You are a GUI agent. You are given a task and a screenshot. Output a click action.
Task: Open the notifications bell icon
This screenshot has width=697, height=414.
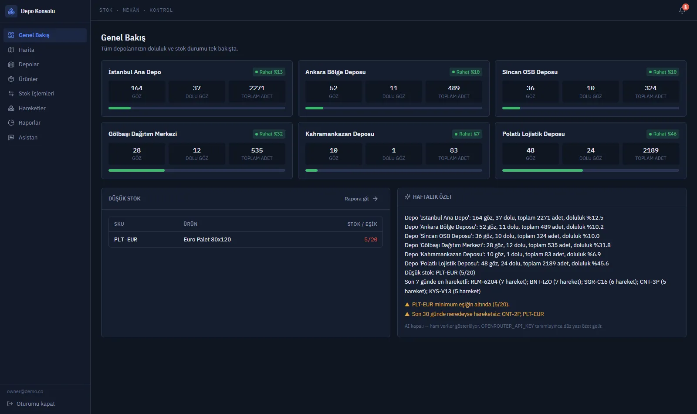click(x=682, y=10)
